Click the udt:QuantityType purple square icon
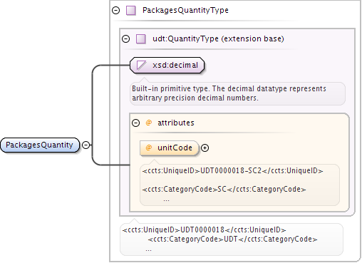 [141, 38]
